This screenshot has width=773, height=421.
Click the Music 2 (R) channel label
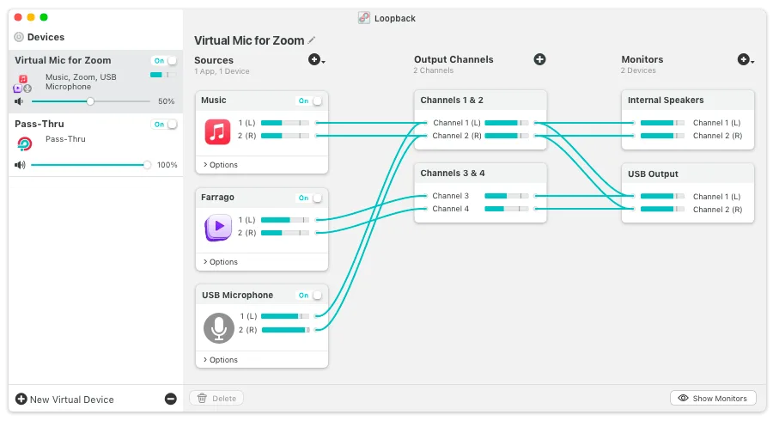pos(247,136)
